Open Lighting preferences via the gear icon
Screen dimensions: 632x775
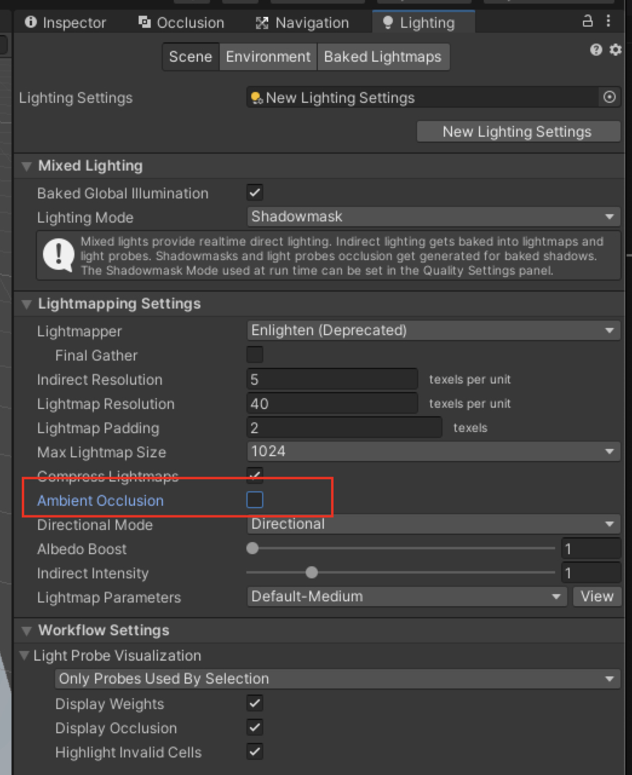615,50
